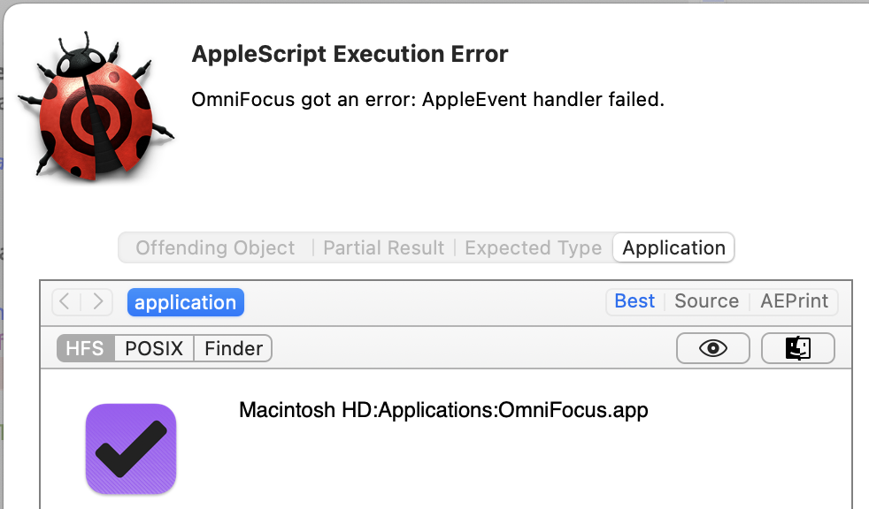This screenshot has width=869, height=509.
Task: Click the eye Quick Look button
Action: coord(712,348)
